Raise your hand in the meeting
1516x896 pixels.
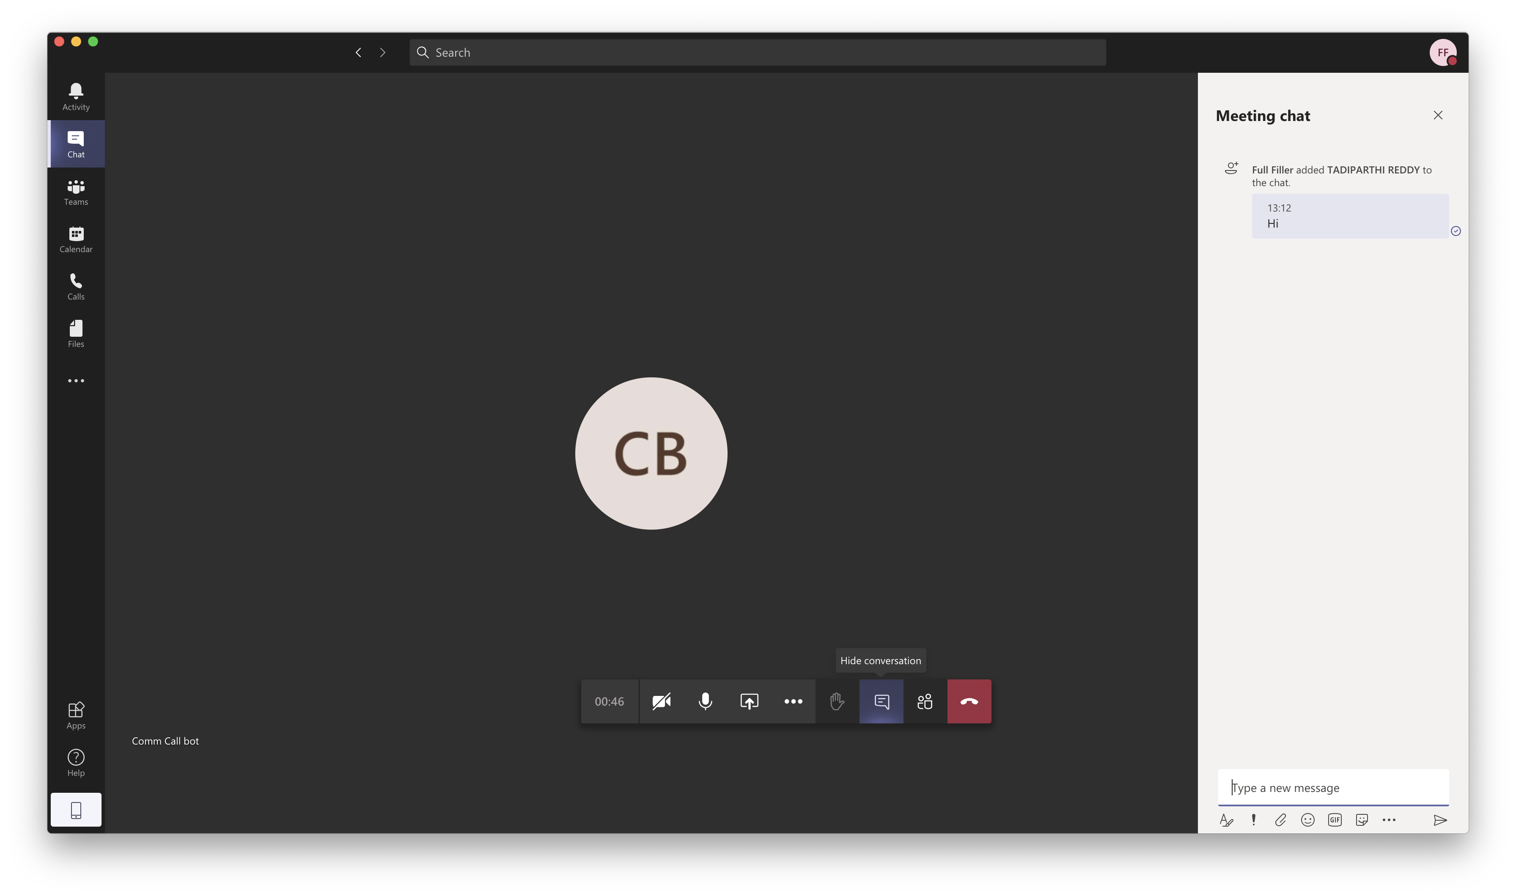(x=837, y=701)
